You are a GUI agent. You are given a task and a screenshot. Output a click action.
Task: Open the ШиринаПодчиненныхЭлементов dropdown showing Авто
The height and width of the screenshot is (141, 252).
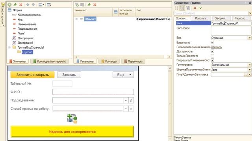(x=249, y=70)
